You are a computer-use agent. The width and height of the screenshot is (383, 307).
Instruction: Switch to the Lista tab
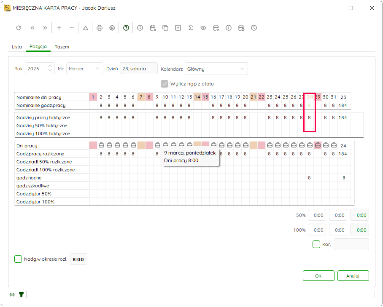tap(16, 47)
